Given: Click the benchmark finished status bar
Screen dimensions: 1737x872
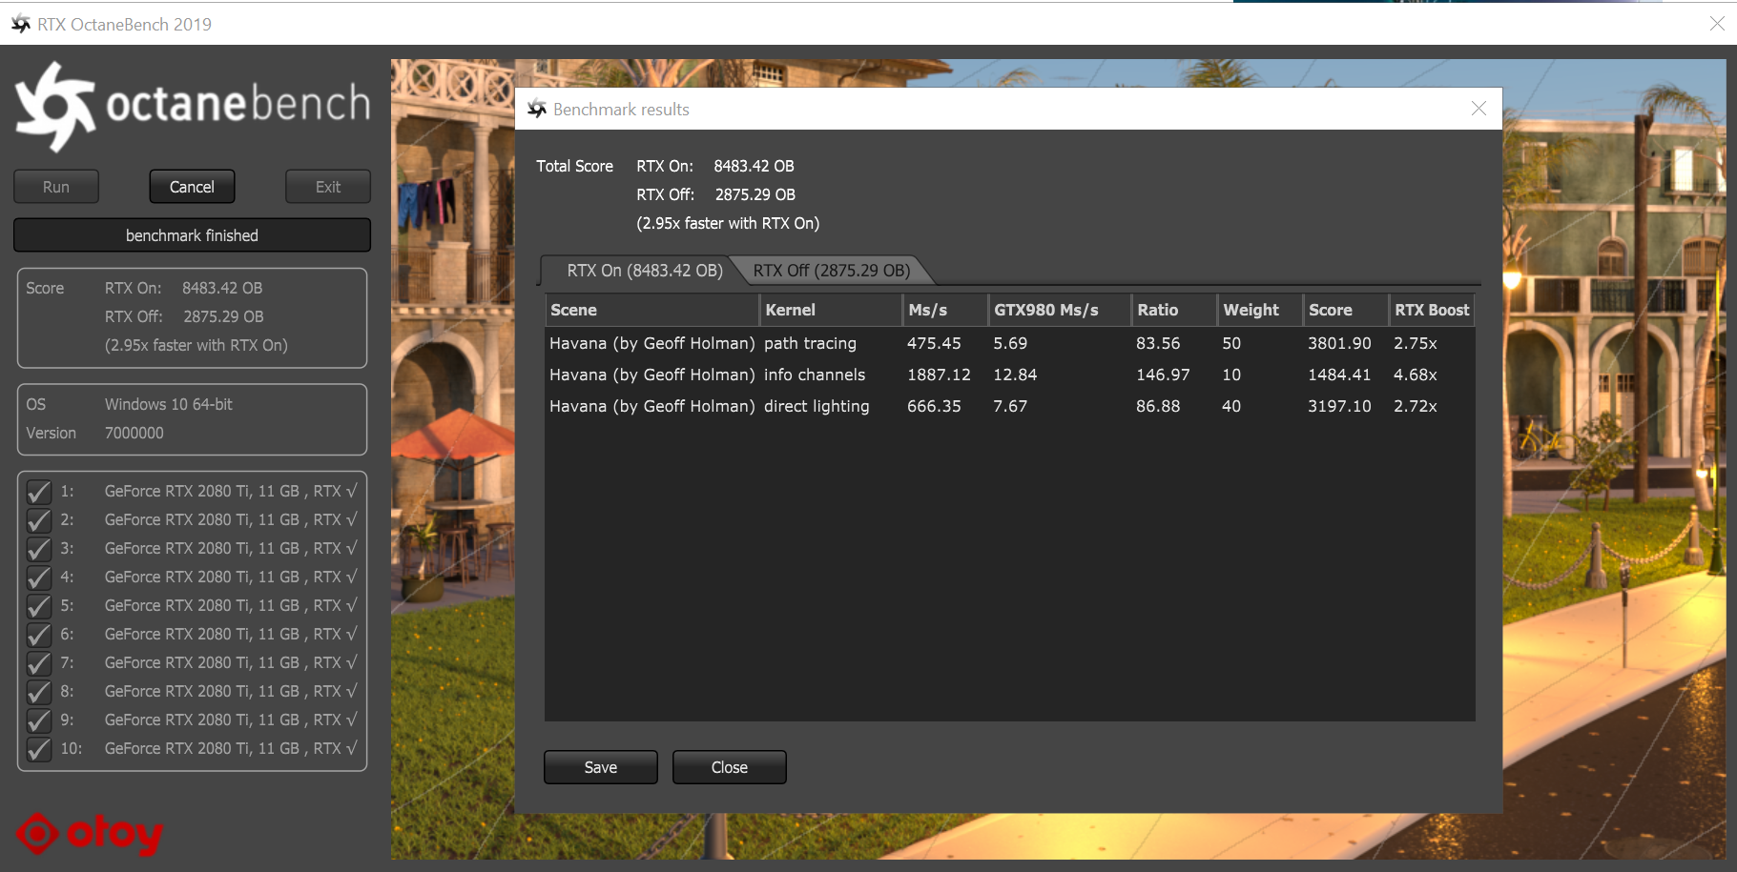Looking at the screenshot, I should pyautogui.click(x=192, y=235).
